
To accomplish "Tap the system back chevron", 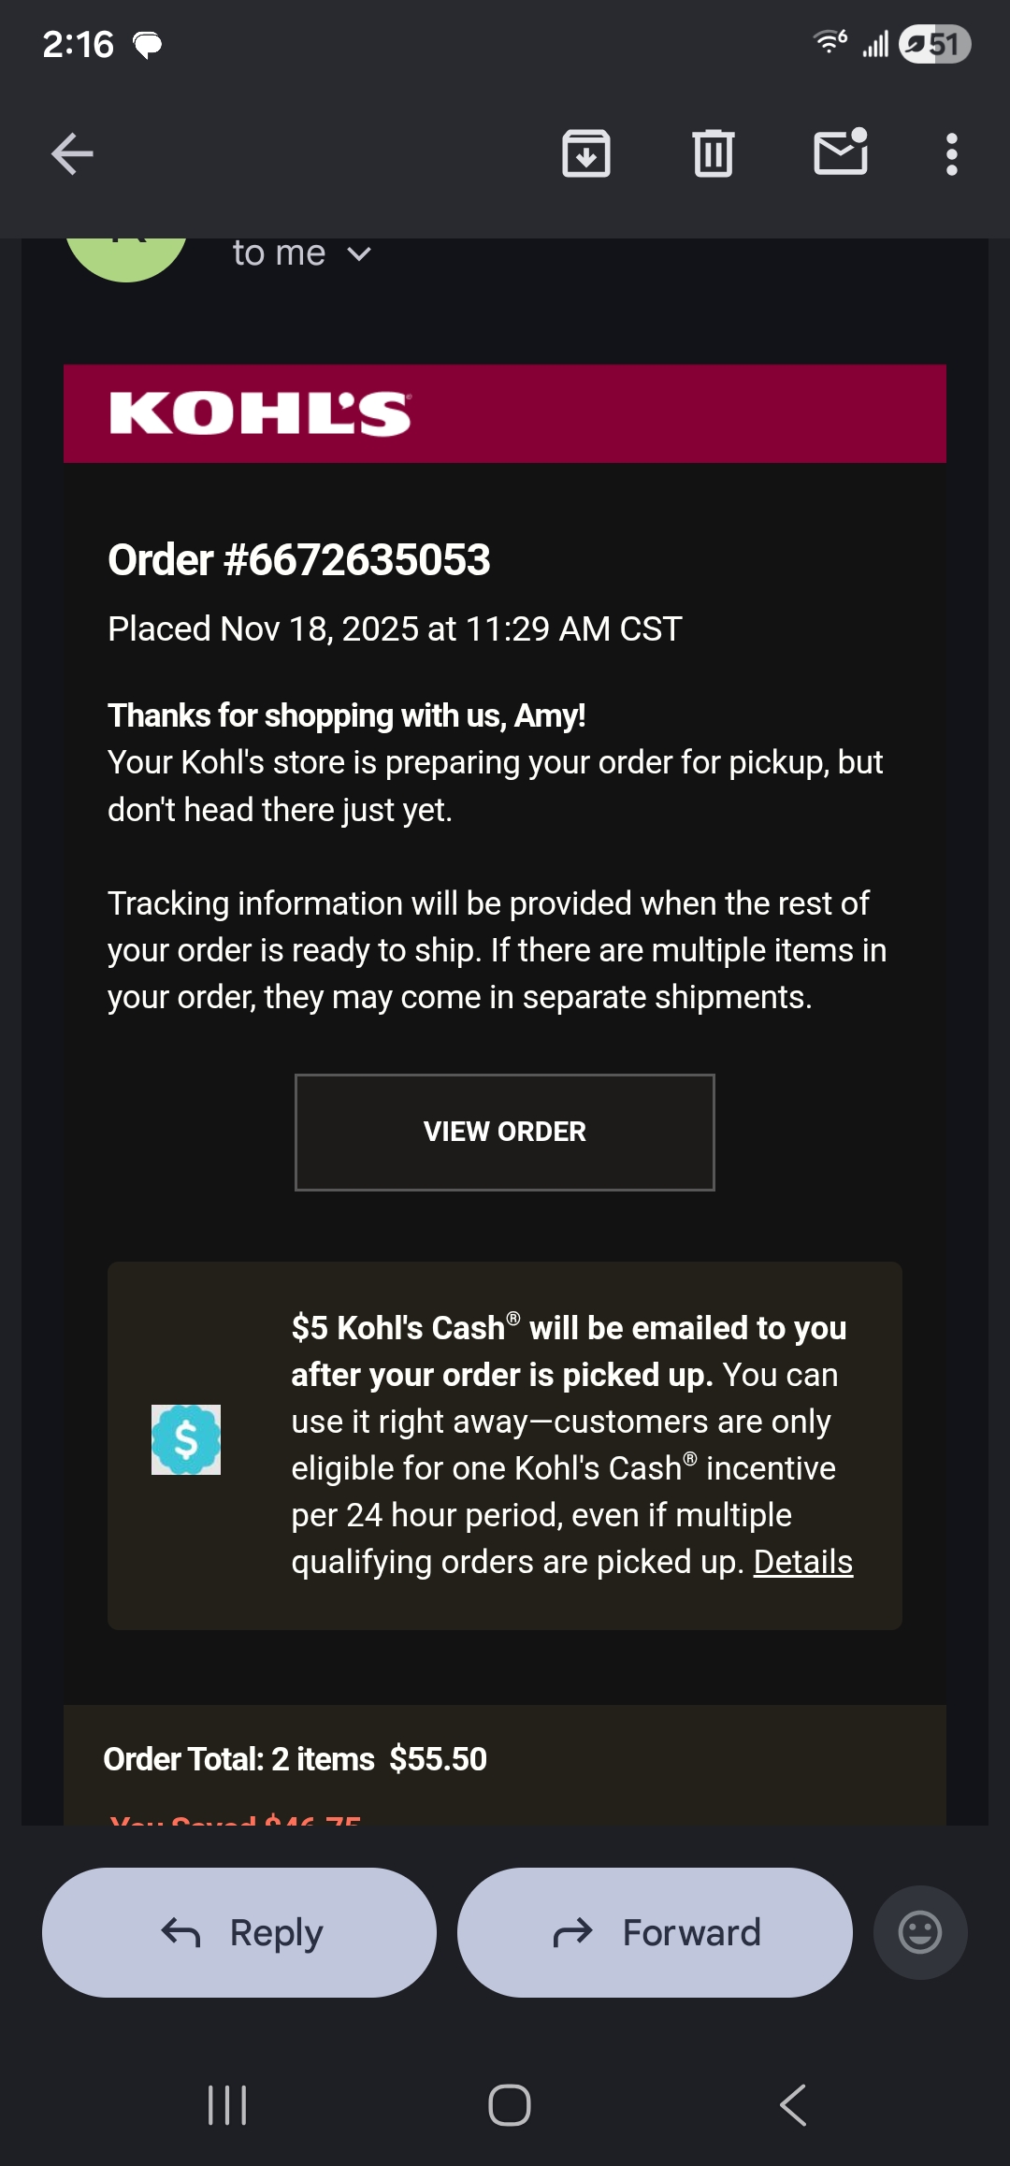I will (x=793, y=2105).
